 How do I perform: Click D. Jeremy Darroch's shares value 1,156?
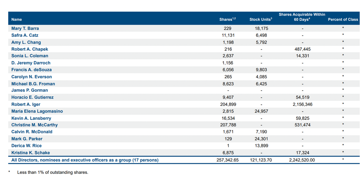tap(228, 63)
